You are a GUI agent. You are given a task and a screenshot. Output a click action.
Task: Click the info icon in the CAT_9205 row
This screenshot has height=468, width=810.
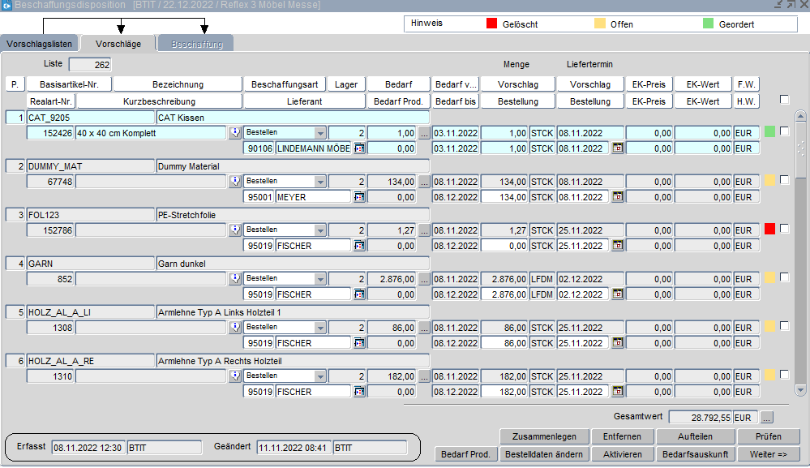pos(235,133)
